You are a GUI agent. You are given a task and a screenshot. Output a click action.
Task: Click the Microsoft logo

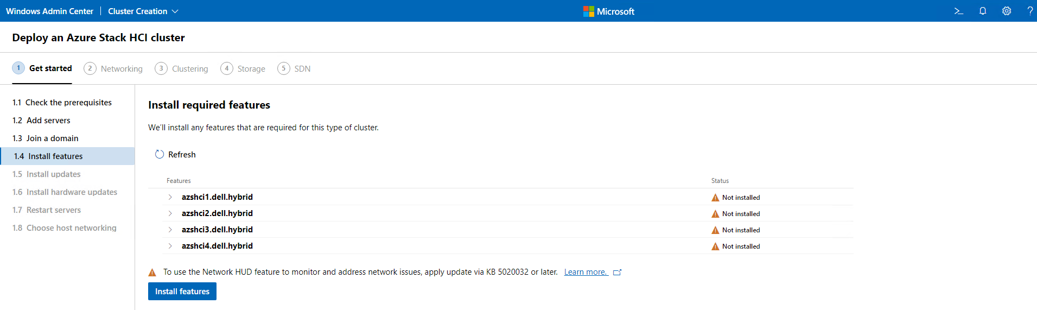pyautogui.click(x=588, y=11)
